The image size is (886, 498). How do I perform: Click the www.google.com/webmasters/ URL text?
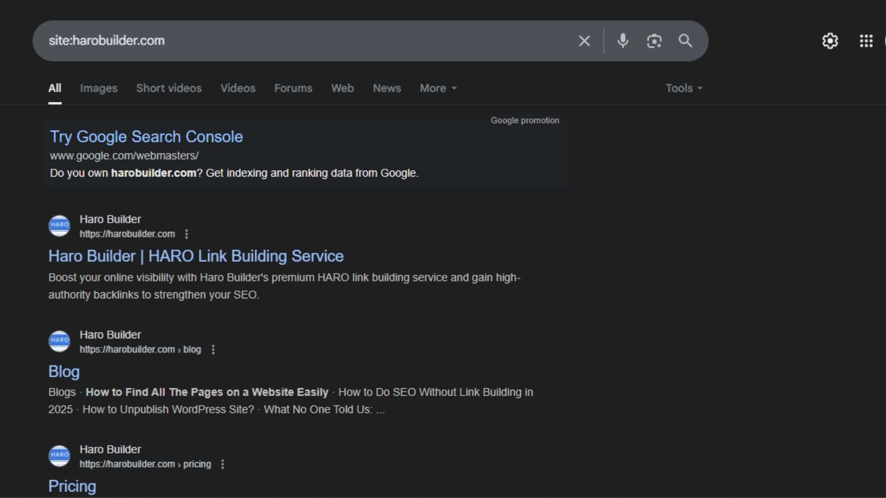tap(124, 156)
